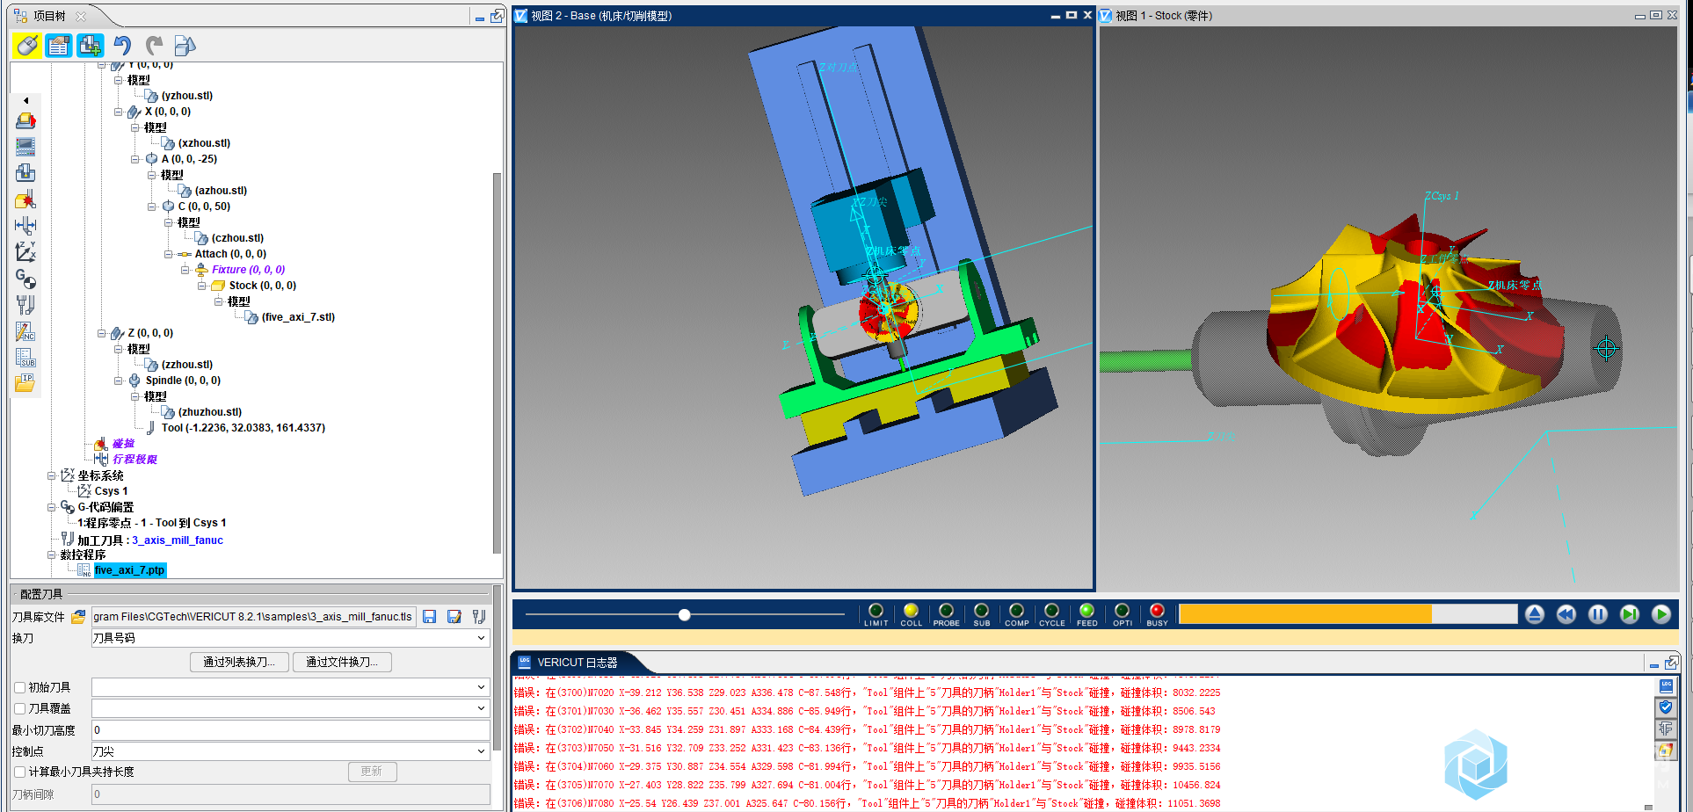The height and width of the screenshot is (812, 1693).
Task: Enable the 刀具覆盖 checkbox
Action: tap(19, 708)
